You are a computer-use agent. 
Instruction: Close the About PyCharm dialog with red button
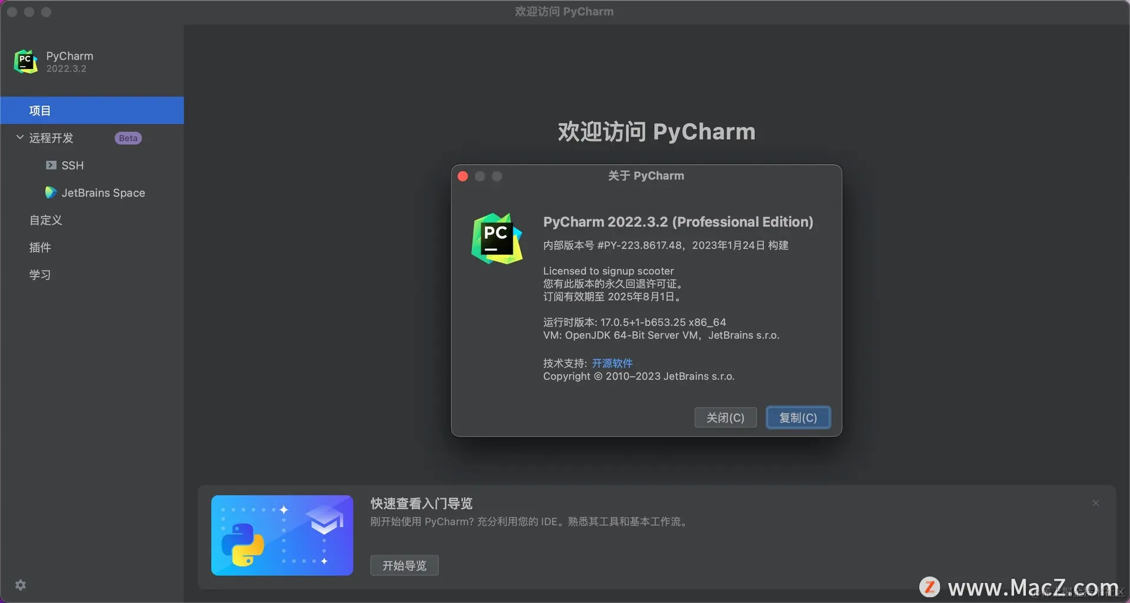(x=463, y=176)
